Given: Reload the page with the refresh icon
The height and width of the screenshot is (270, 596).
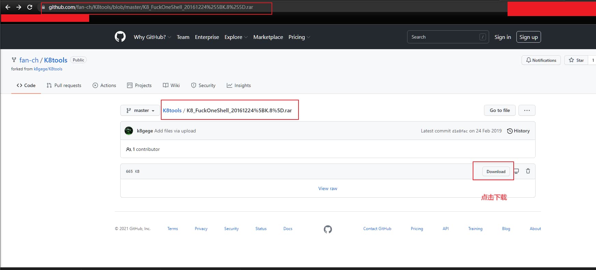Looking at the screenshot, I should point(30,7).
